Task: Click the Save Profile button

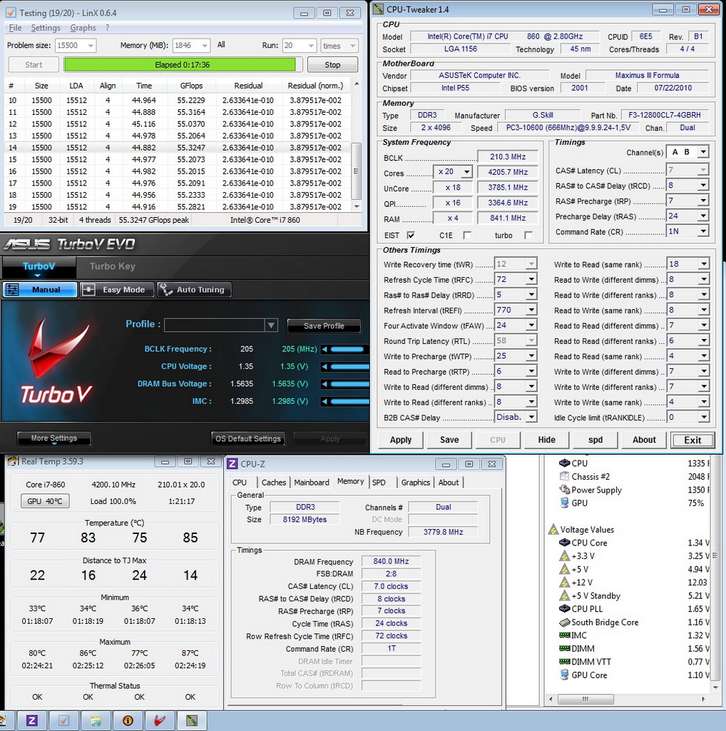Action: 324,326
